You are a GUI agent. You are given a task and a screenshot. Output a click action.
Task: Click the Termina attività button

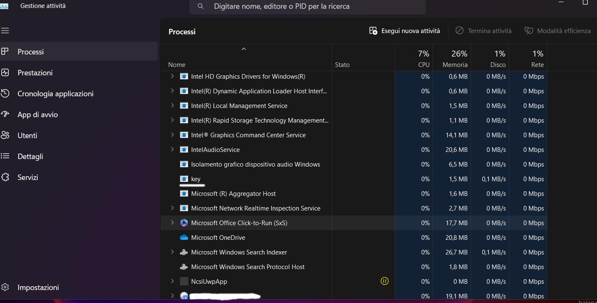coord(483,31)
